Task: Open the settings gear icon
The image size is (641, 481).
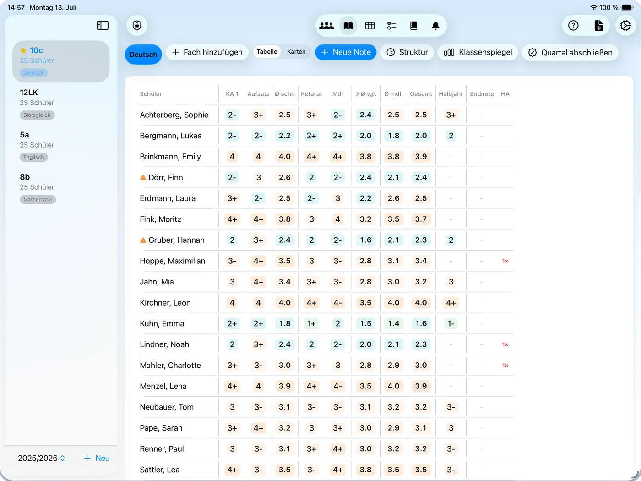Action: 625,26
